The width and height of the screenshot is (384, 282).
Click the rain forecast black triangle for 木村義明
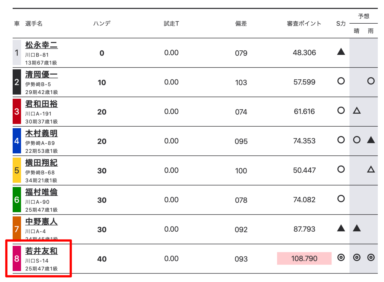(x=371, y=140)
